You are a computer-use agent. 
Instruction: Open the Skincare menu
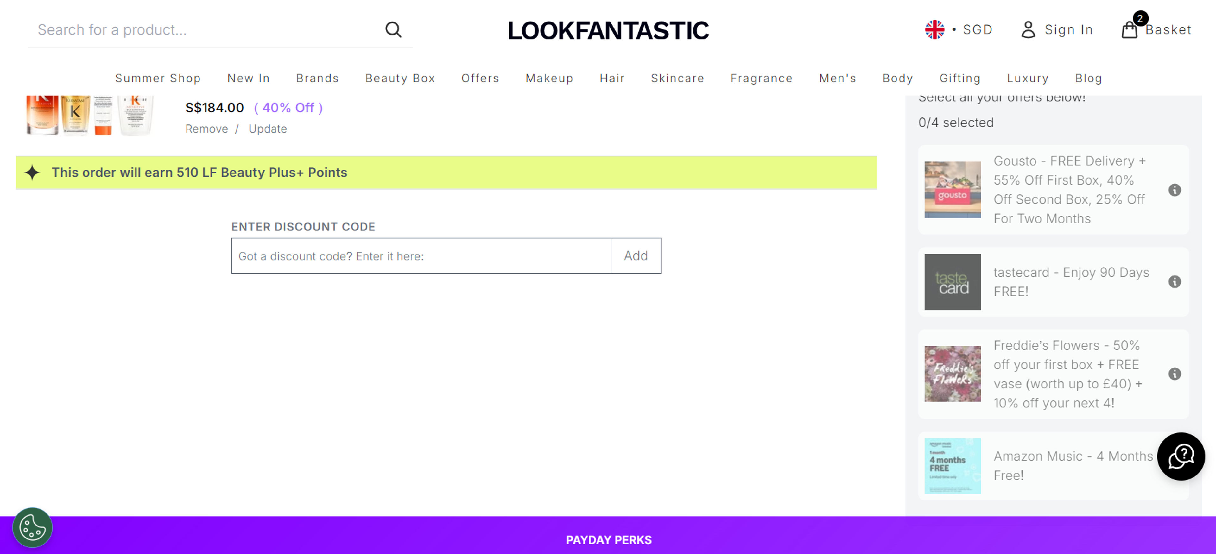(677, 78)
